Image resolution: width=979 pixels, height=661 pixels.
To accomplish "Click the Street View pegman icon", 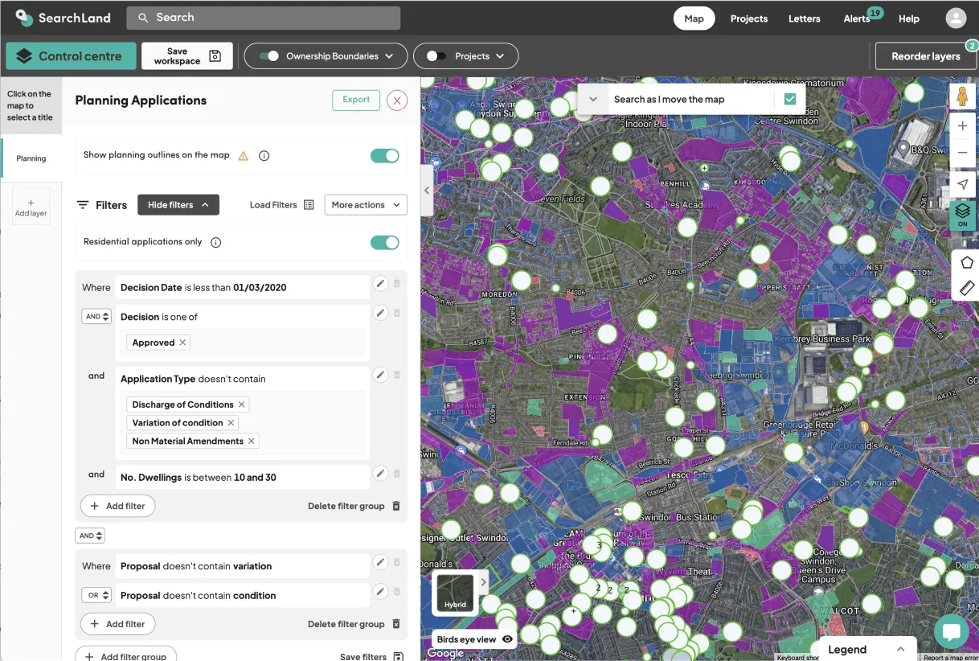I will tap(962, 96).
